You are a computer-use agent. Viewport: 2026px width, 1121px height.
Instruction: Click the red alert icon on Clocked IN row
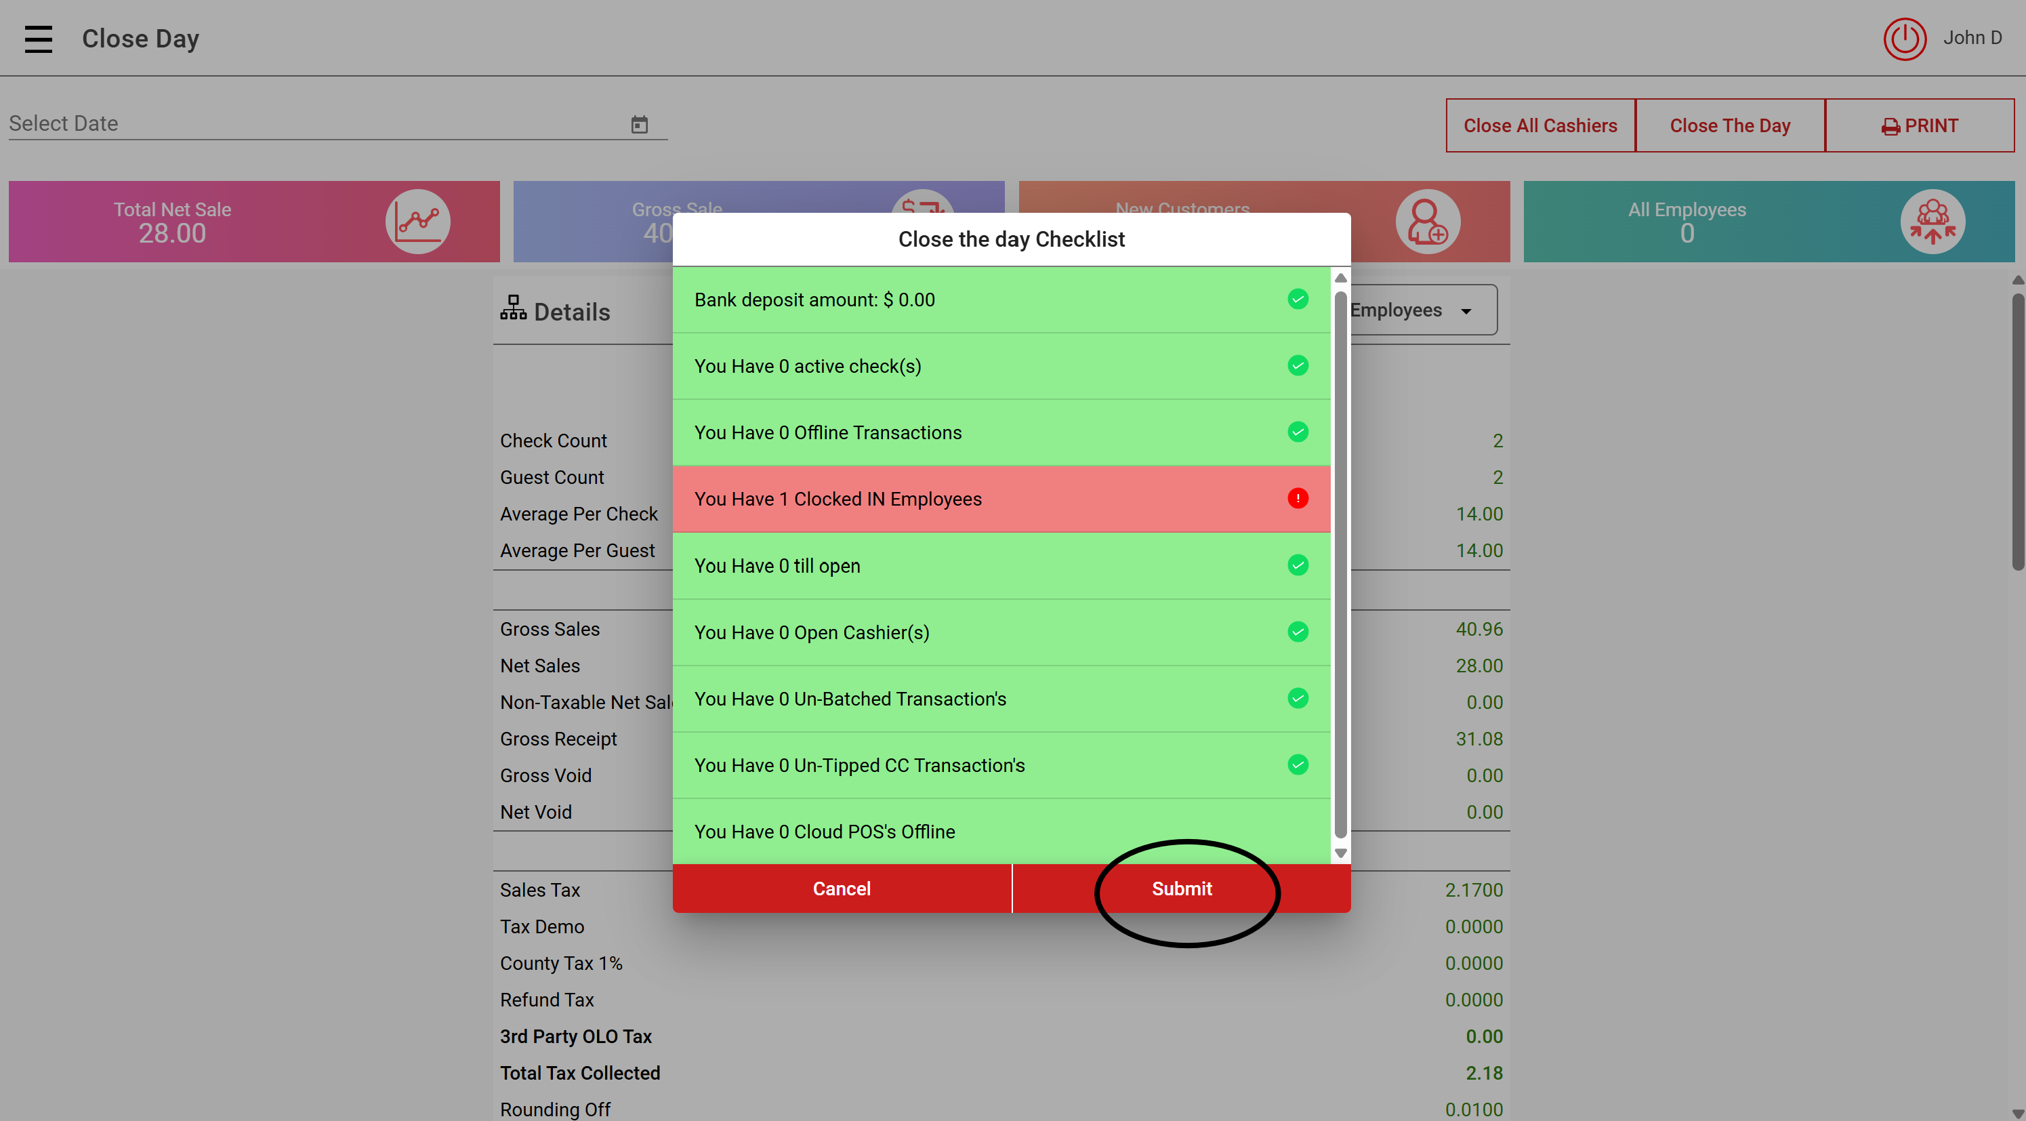point(1298,499)
